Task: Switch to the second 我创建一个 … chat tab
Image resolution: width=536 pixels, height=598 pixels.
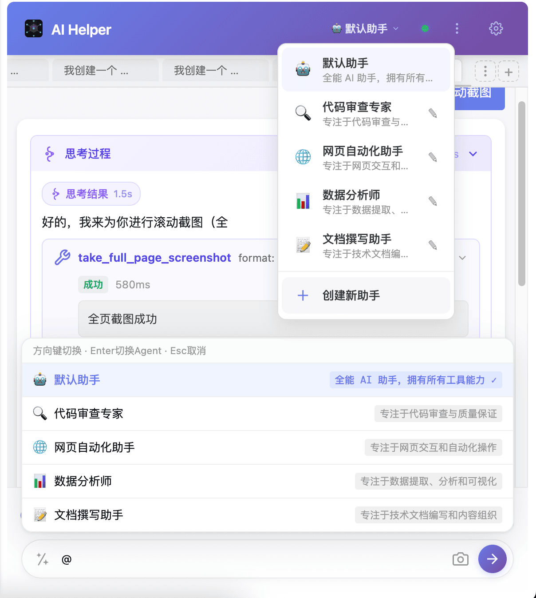Action: 215,70
